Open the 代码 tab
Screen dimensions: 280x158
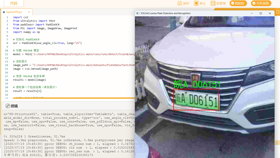(14, 3)
